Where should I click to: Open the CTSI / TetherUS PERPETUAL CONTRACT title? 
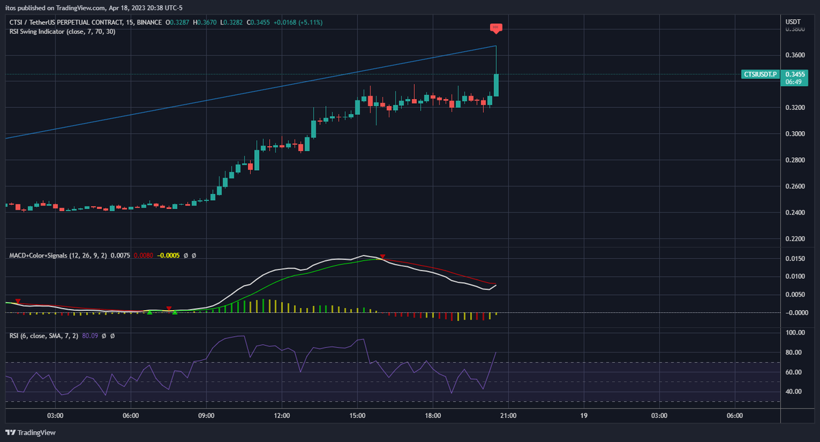point(85,23)
